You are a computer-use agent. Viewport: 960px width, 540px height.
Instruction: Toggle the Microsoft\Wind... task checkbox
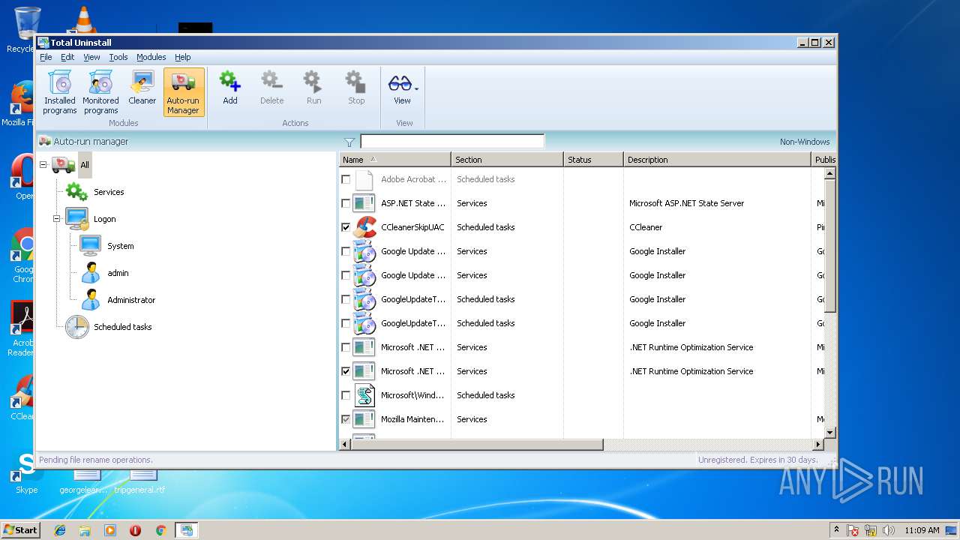(x=346, y=395)
